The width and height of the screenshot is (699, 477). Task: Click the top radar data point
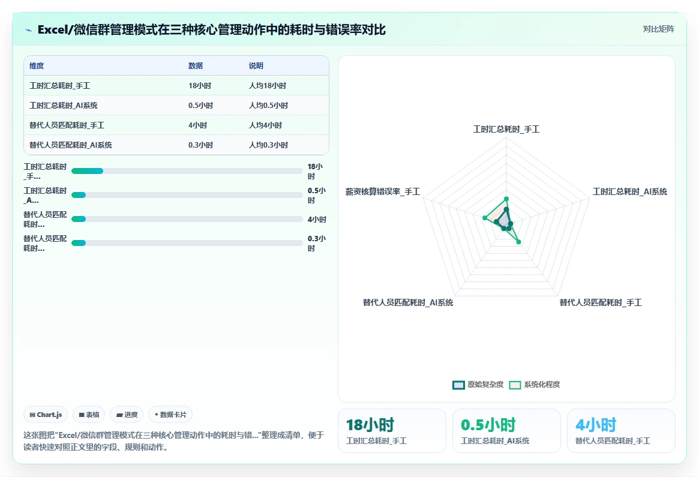click(x=506, y=199)
